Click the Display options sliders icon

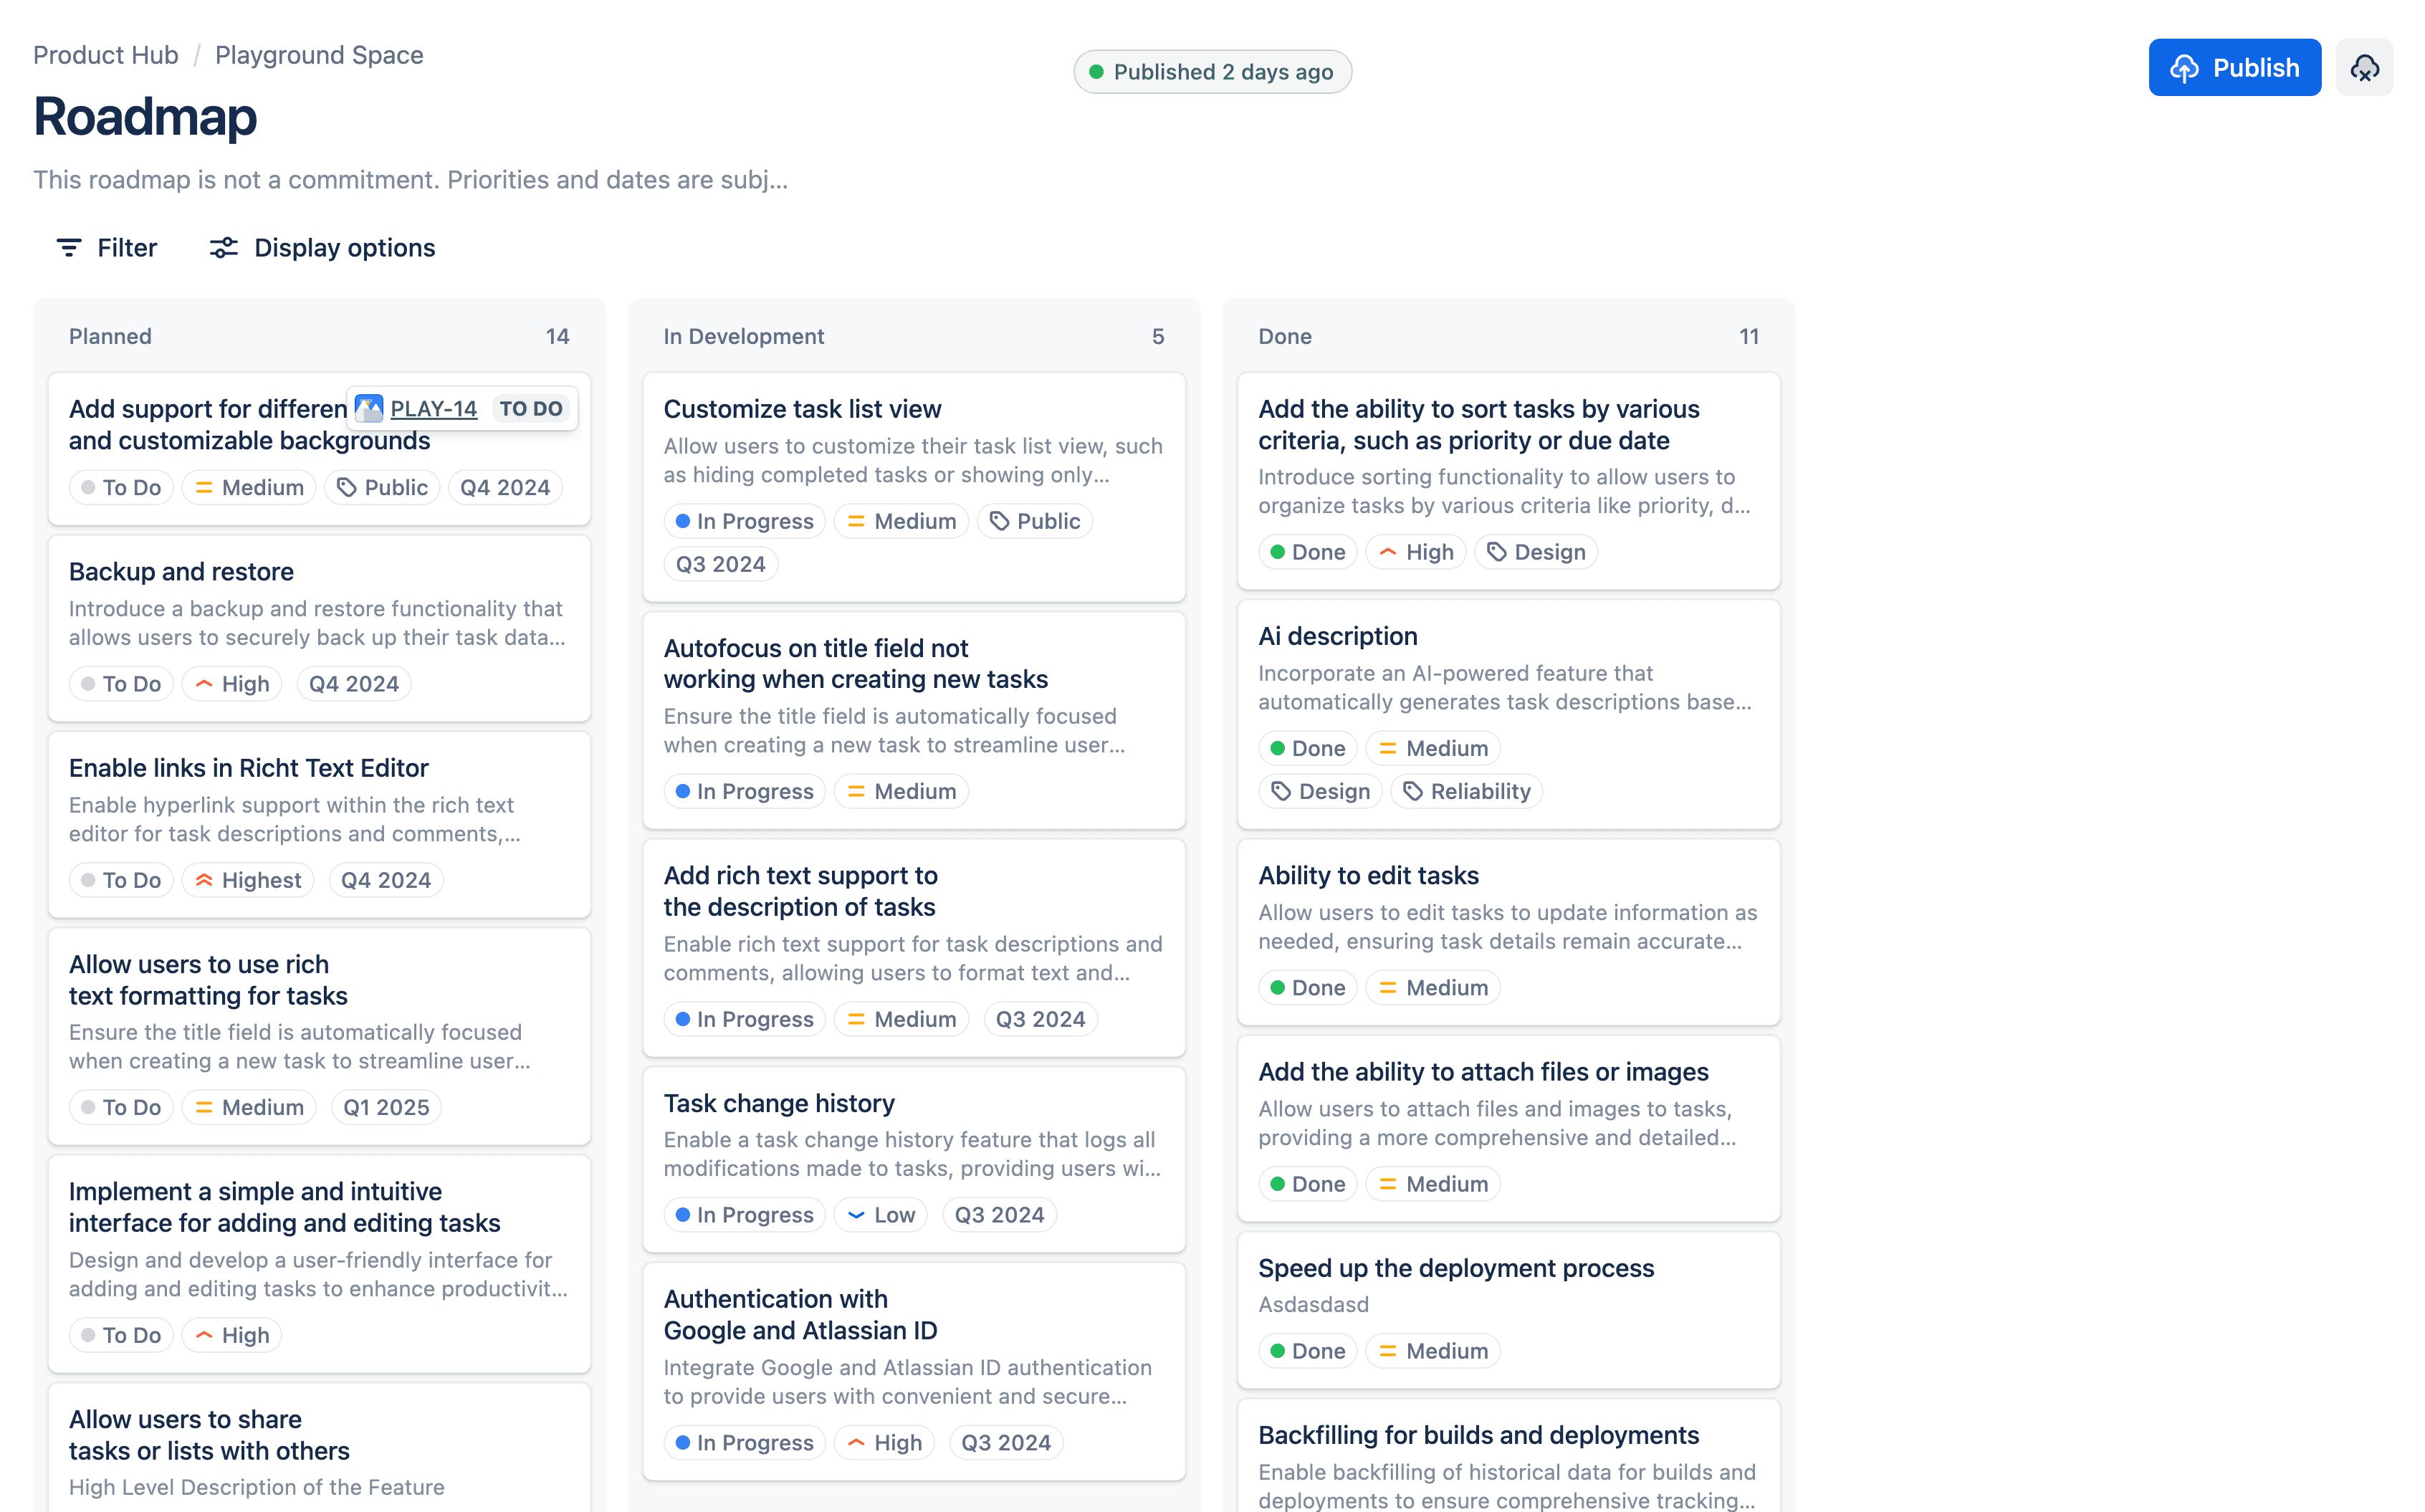[x=223, y=247]
